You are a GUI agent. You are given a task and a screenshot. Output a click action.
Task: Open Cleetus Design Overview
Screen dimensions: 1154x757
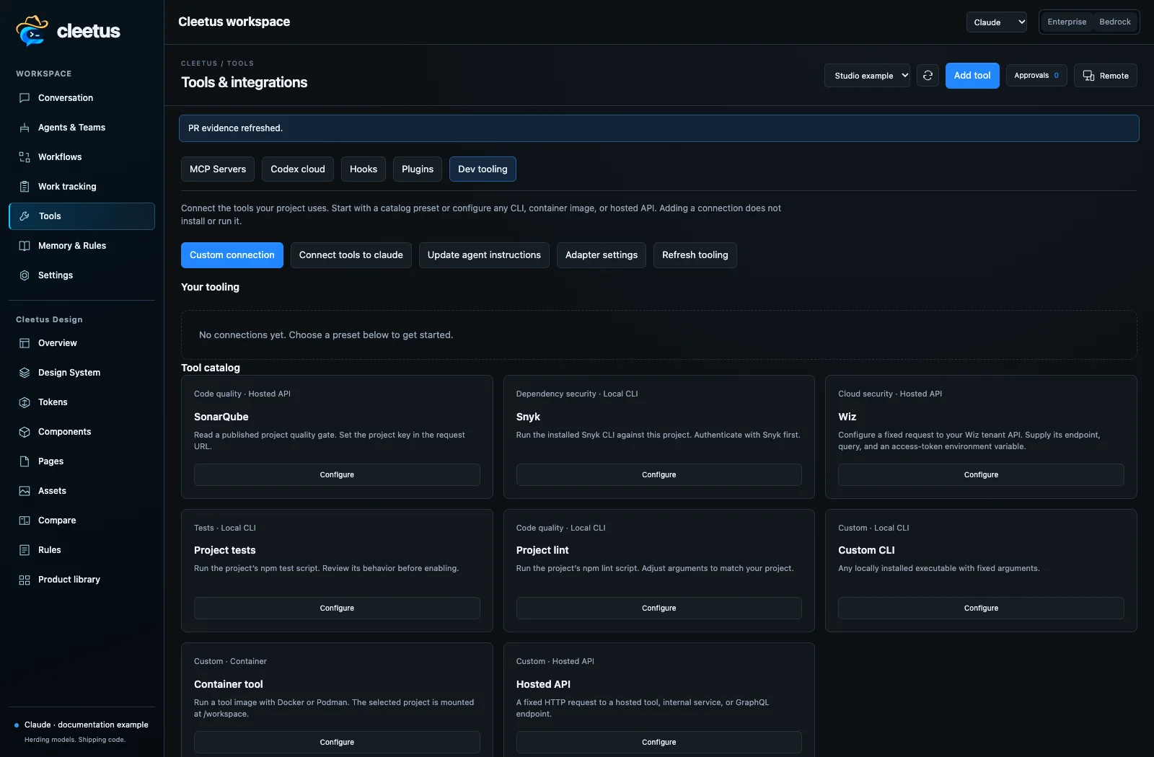point(82,343)
